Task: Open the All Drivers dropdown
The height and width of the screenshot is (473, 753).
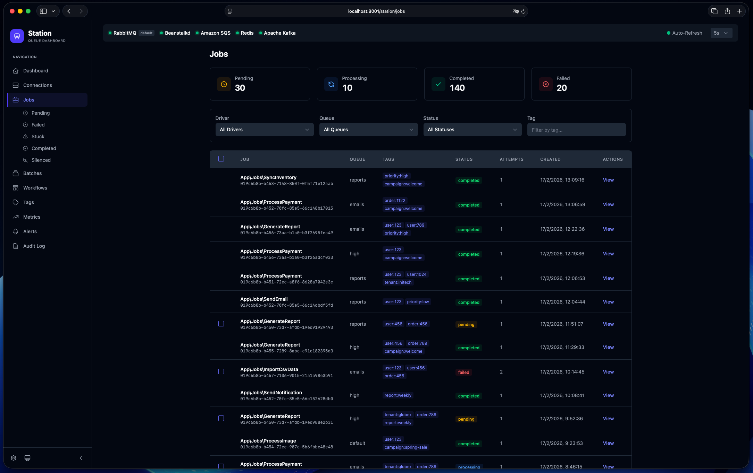Action: (264, 130)
